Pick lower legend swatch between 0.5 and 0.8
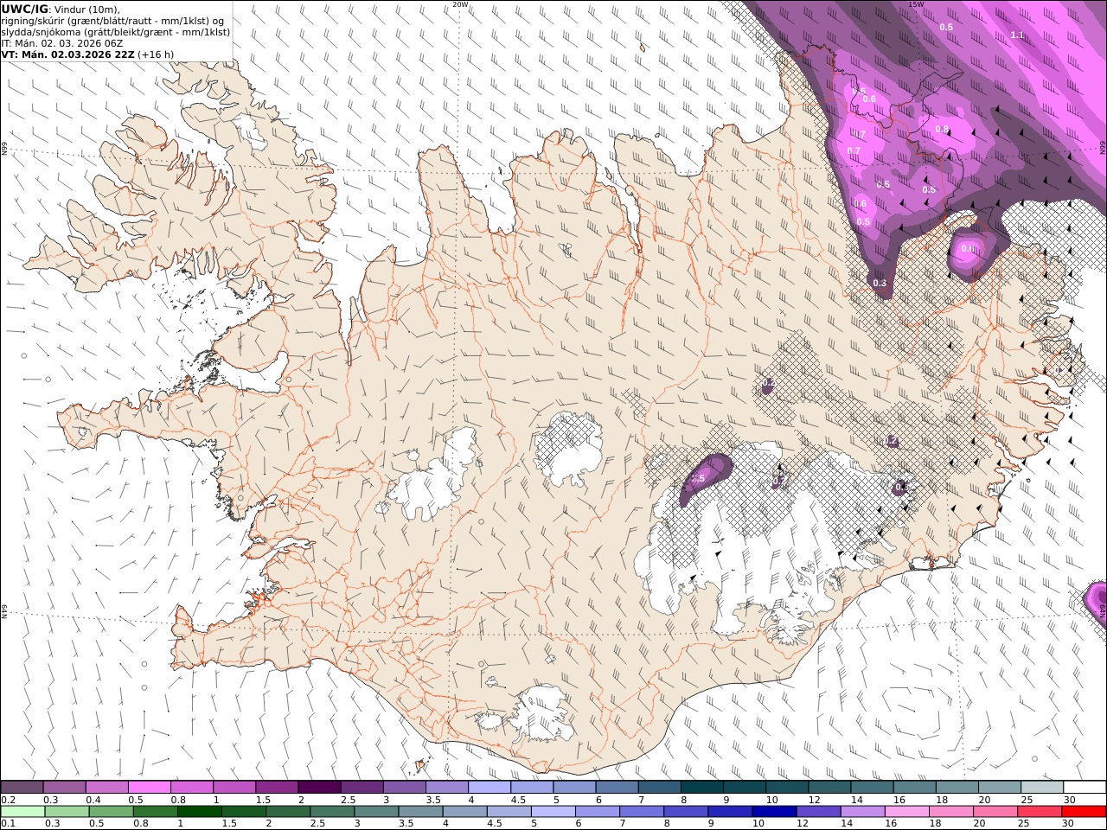Image resolution: width=1107 pixels, height=830 pixels. pyautogui.click(x=112, y=811)
